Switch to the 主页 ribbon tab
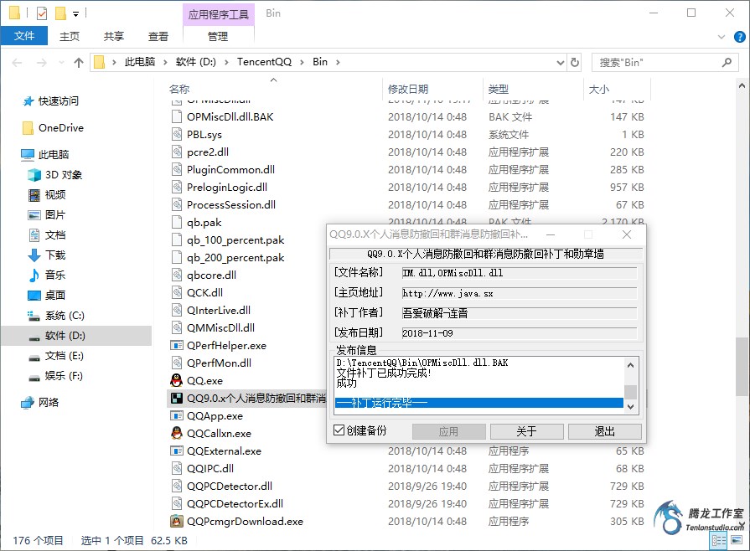 (70, 36)
